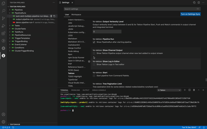Screen dimensions: 207x129
Task: Open the terminal selector dropdown
Action: [x=169, y=90]
